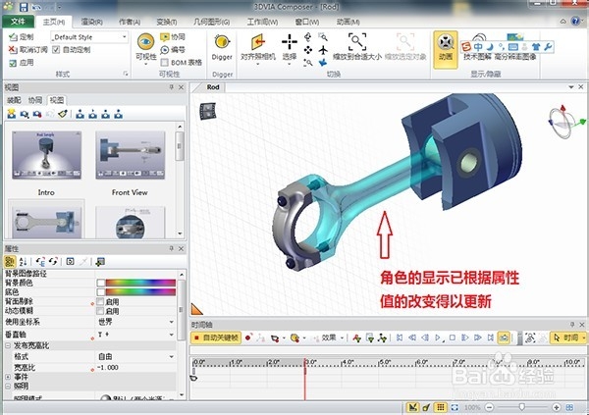The image size is (589, 415).
Task: Click the timeline rewind-to-start button
Action: coord(400,337)
